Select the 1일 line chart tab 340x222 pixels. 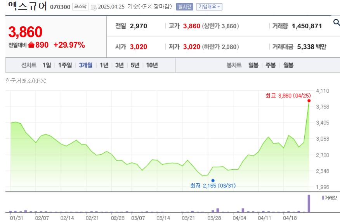click(x=47, y=65)
